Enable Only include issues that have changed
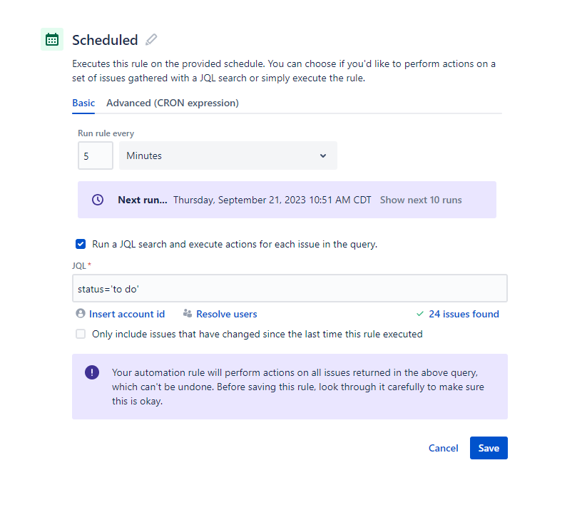The width and height of the screenshot is (582, 515). [x=81, y=334]
